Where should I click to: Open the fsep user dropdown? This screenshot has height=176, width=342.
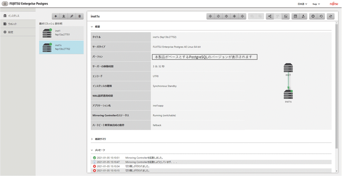[316, 4]
